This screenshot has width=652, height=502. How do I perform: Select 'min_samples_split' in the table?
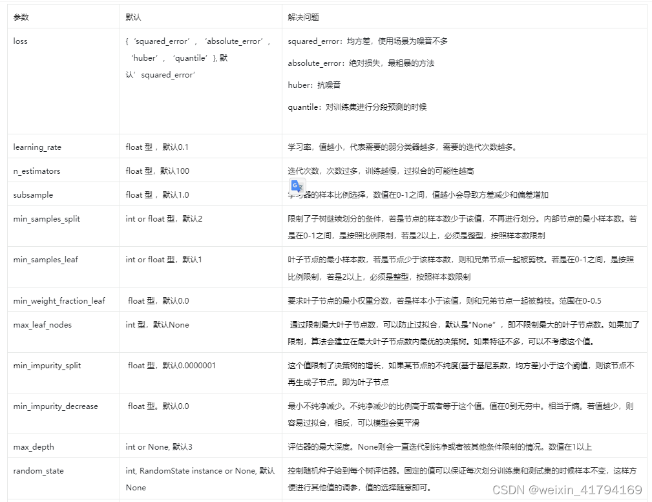point(47,219)
